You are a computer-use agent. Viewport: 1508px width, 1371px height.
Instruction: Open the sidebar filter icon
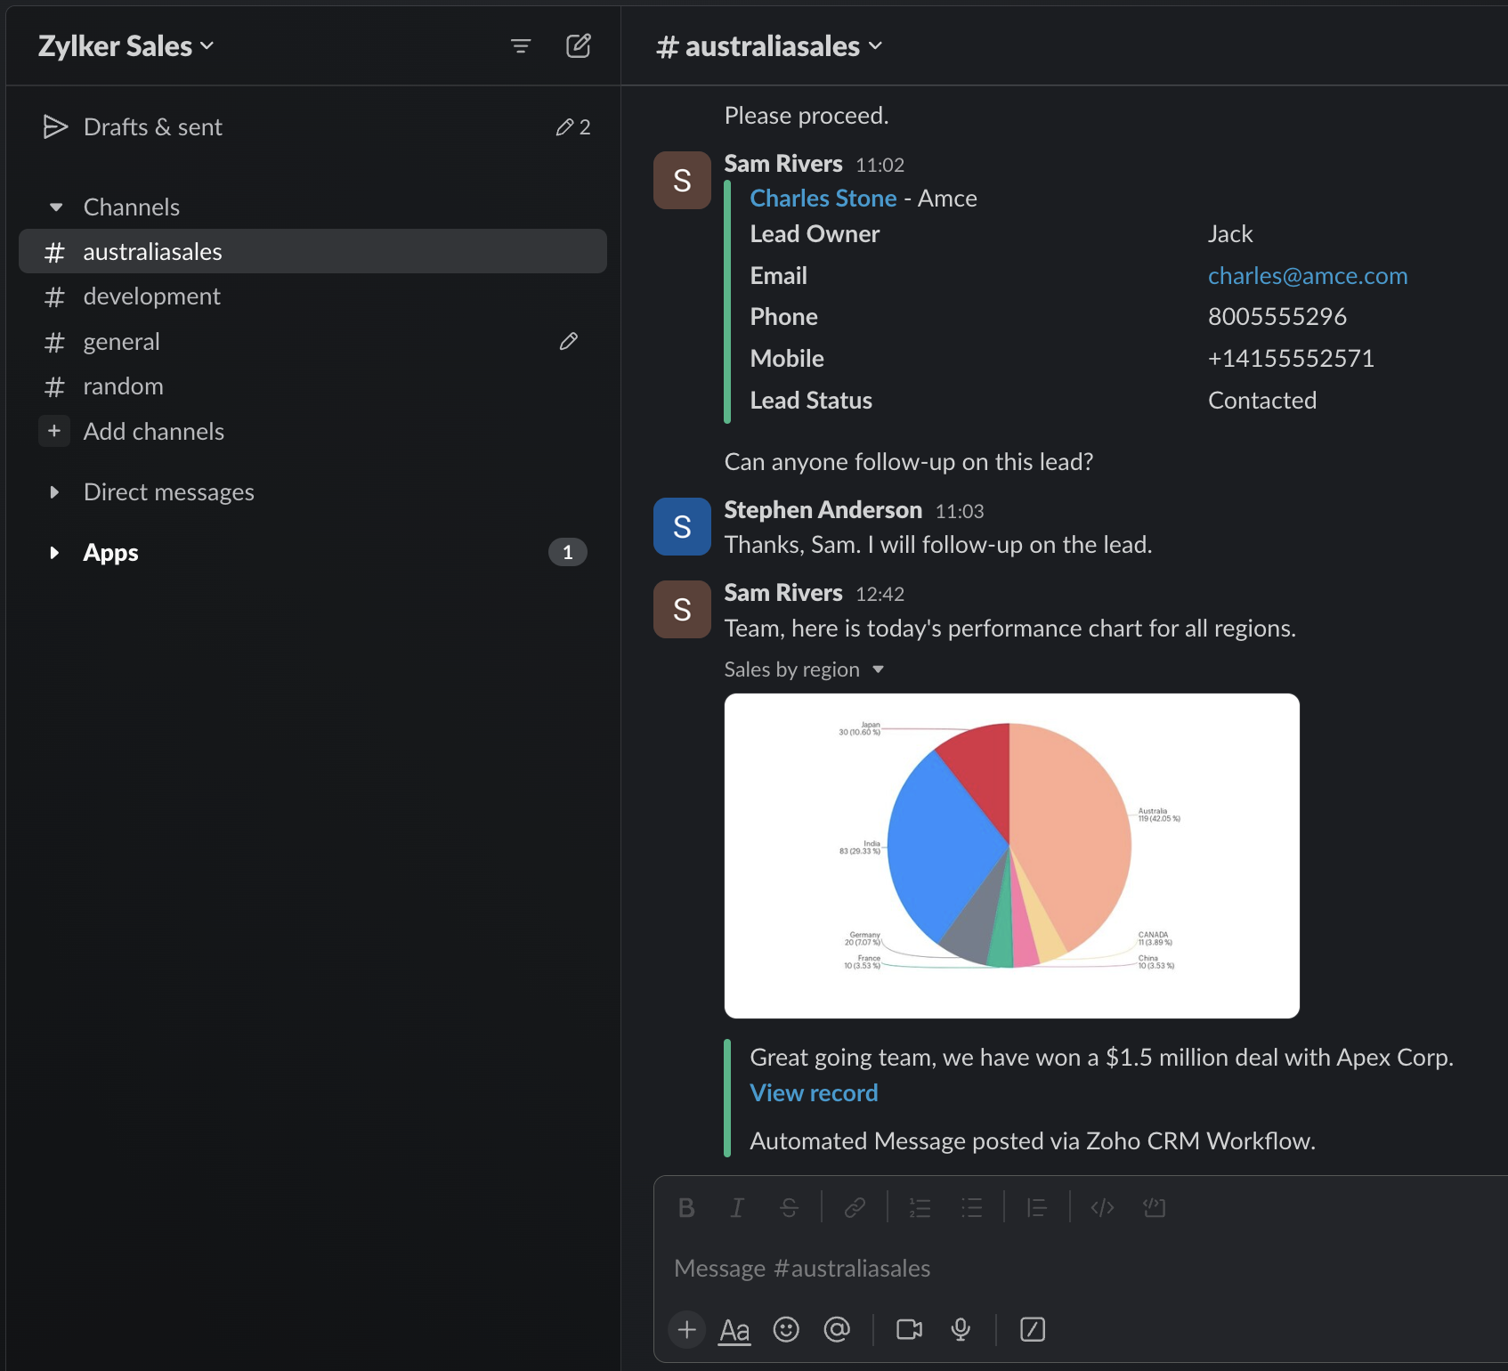[x=521, y=46]
